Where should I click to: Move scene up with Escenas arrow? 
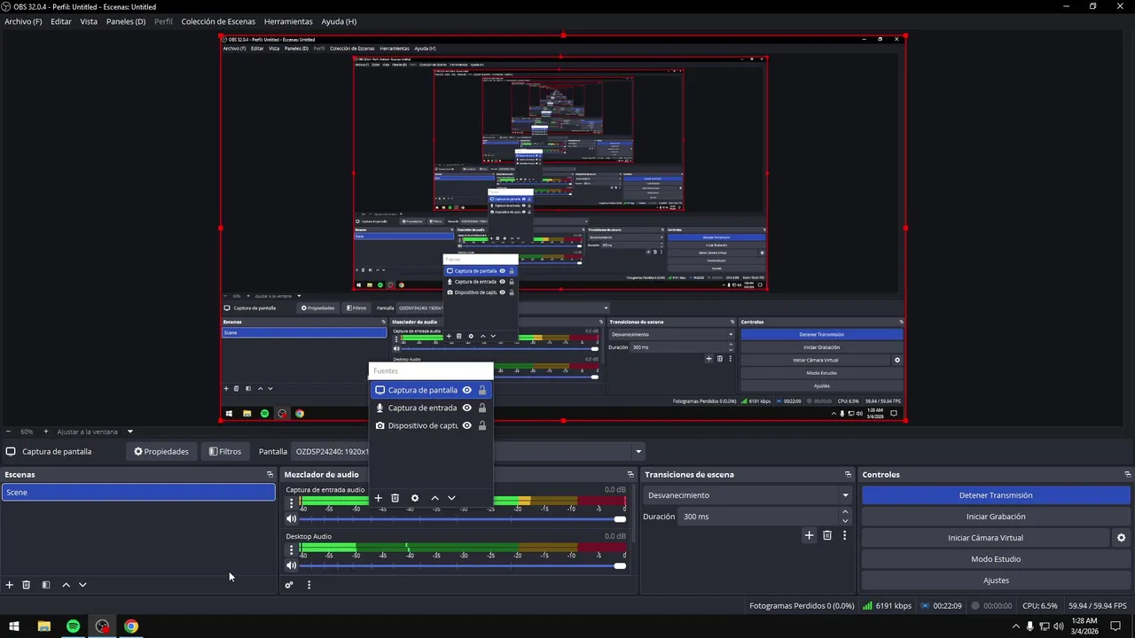(x=66, y=585)
